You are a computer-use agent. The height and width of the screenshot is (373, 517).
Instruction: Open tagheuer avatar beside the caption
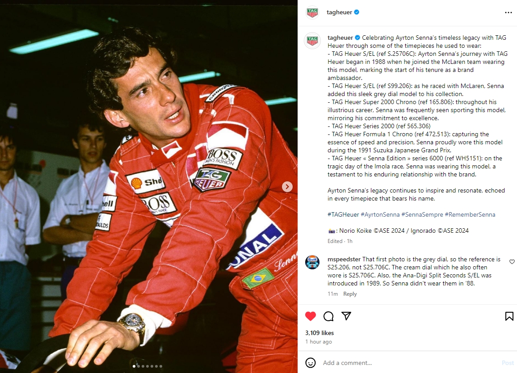[x=312, y=41]
